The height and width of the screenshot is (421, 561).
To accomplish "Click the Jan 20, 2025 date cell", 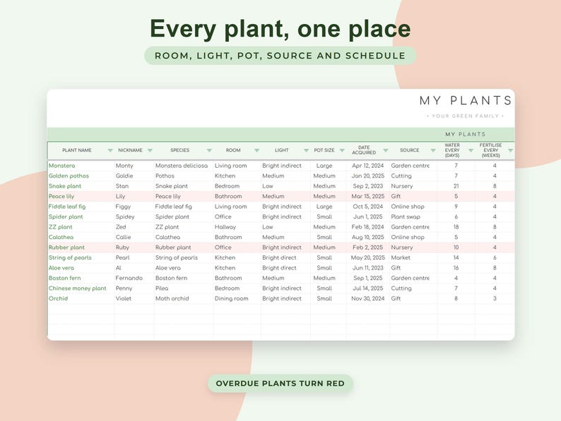I will coord(368,176).
